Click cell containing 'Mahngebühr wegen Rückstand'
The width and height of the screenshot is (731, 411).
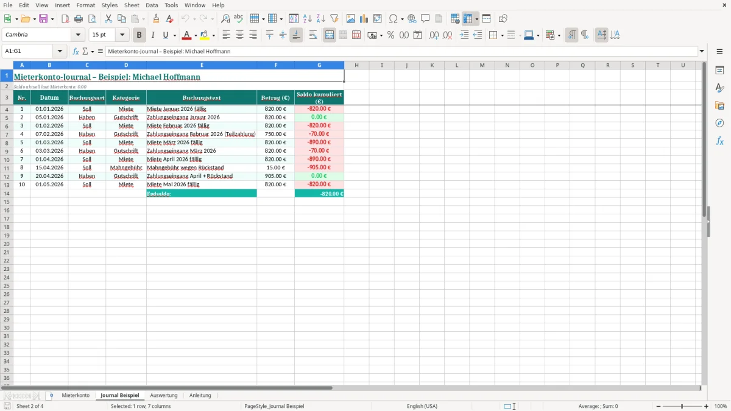click(x=202, y=167)
